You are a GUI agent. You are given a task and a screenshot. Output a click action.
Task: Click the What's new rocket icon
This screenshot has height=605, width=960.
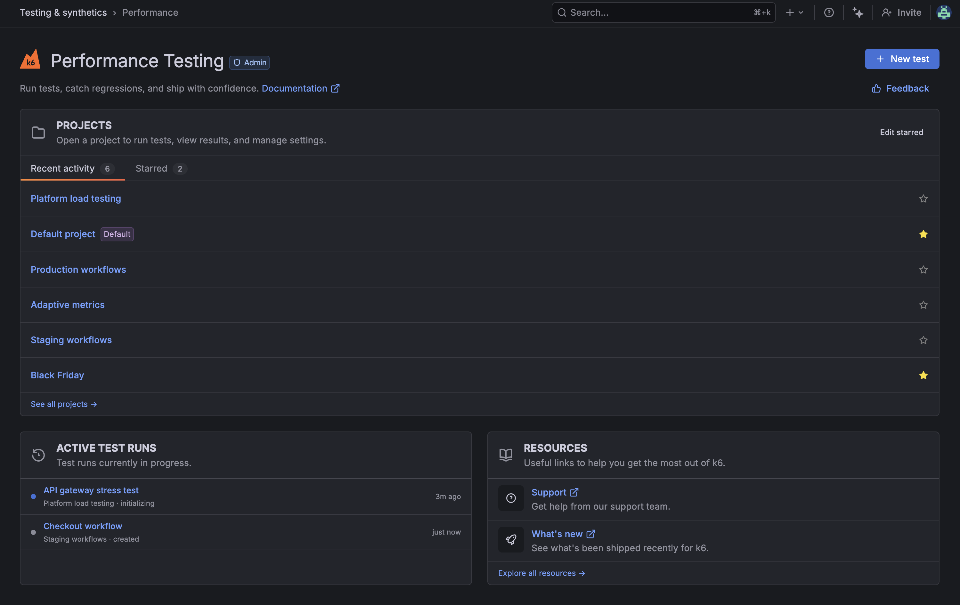tap(511, 540)
